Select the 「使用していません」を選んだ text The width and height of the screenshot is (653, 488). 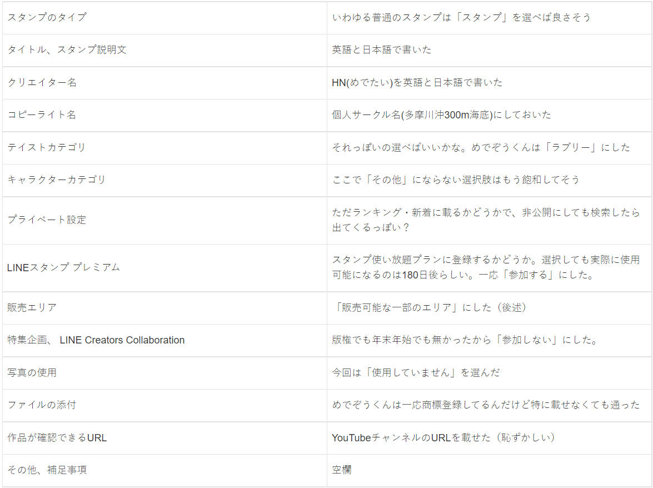point(416,372)
